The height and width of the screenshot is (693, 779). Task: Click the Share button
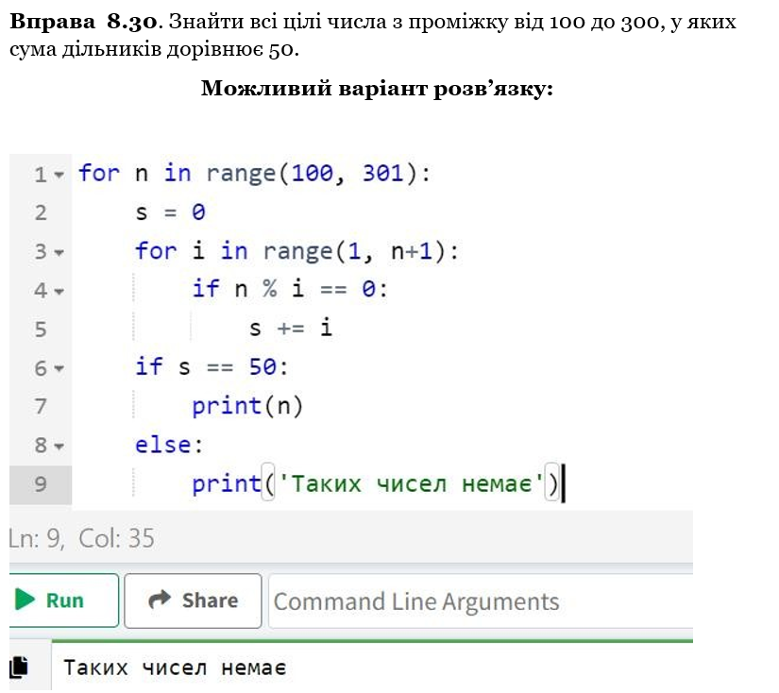pyautogui.click(x=193, y=600)
